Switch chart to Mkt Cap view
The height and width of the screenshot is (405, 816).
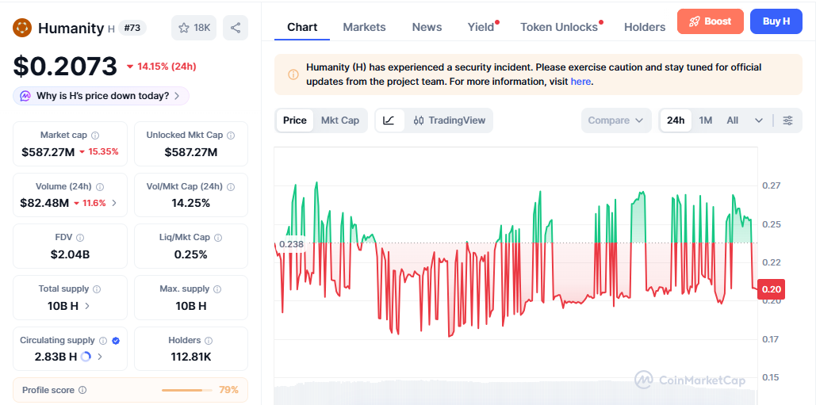pos(340,120)
